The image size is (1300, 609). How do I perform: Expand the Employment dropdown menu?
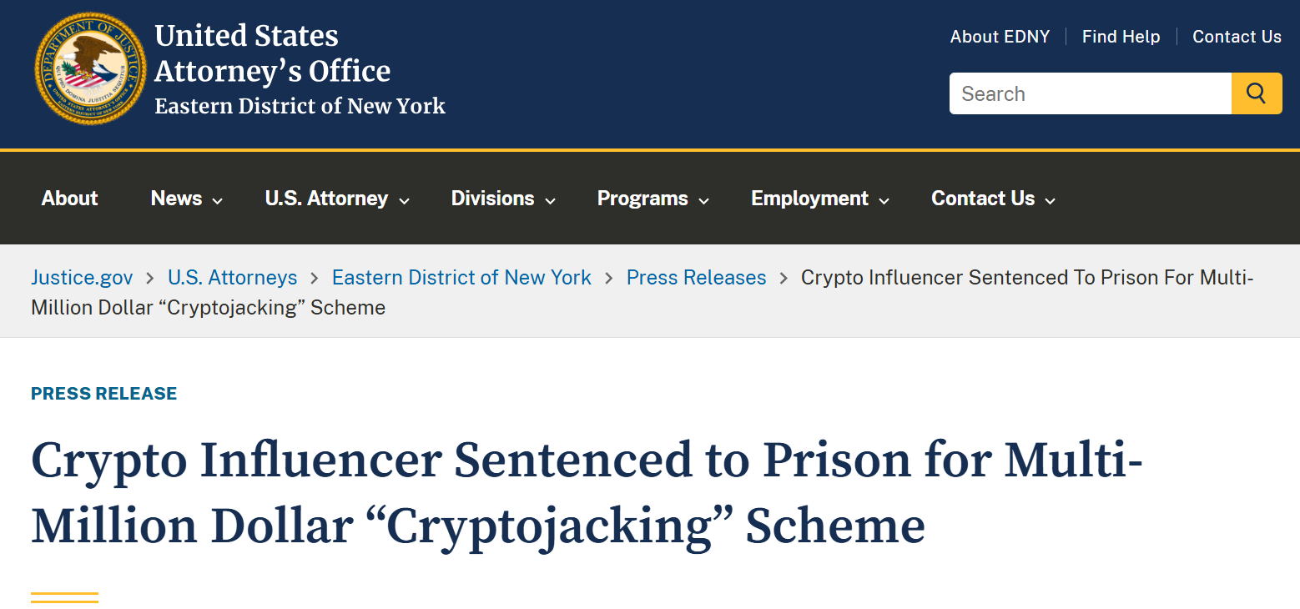(820, 199)
